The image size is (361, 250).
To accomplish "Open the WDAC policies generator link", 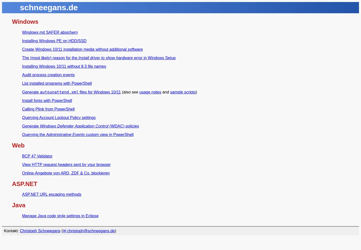I will tap(80, 126).
